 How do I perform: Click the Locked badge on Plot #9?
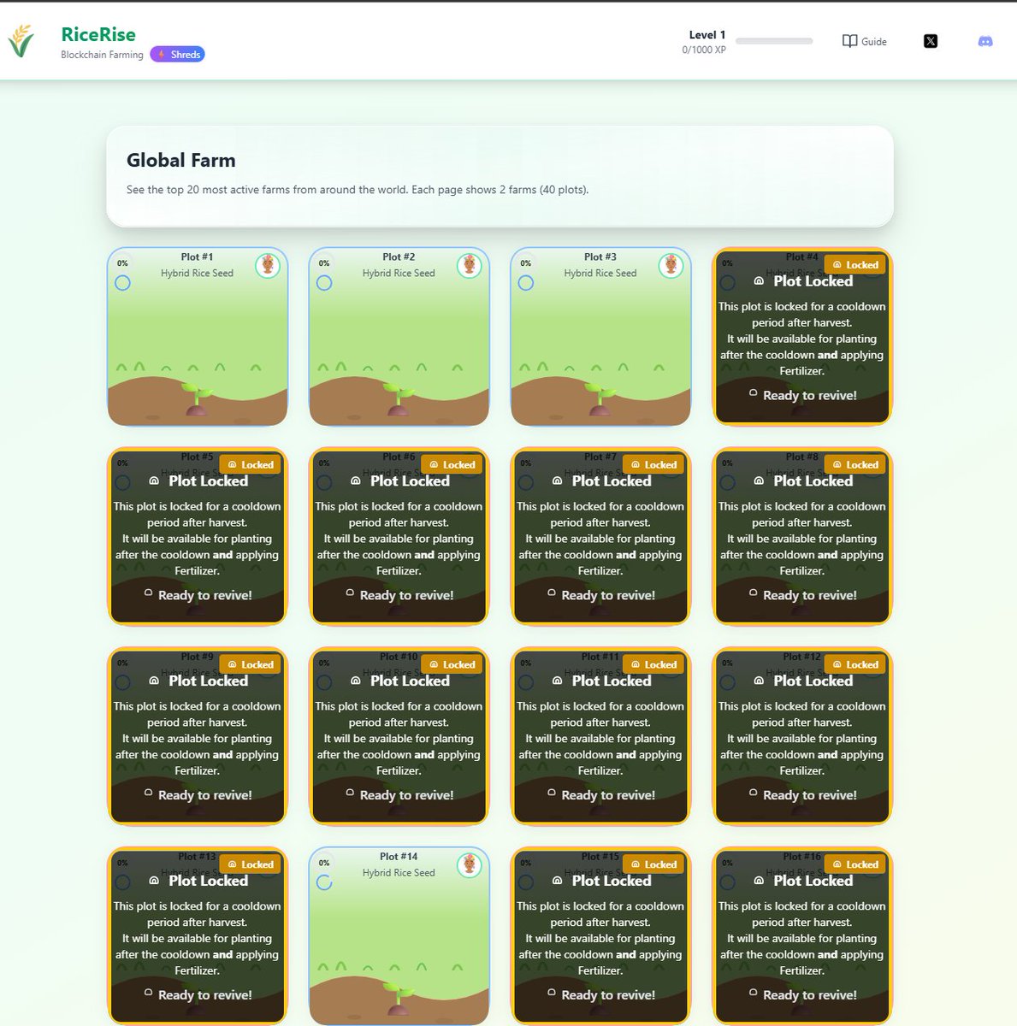pos(250,664)
